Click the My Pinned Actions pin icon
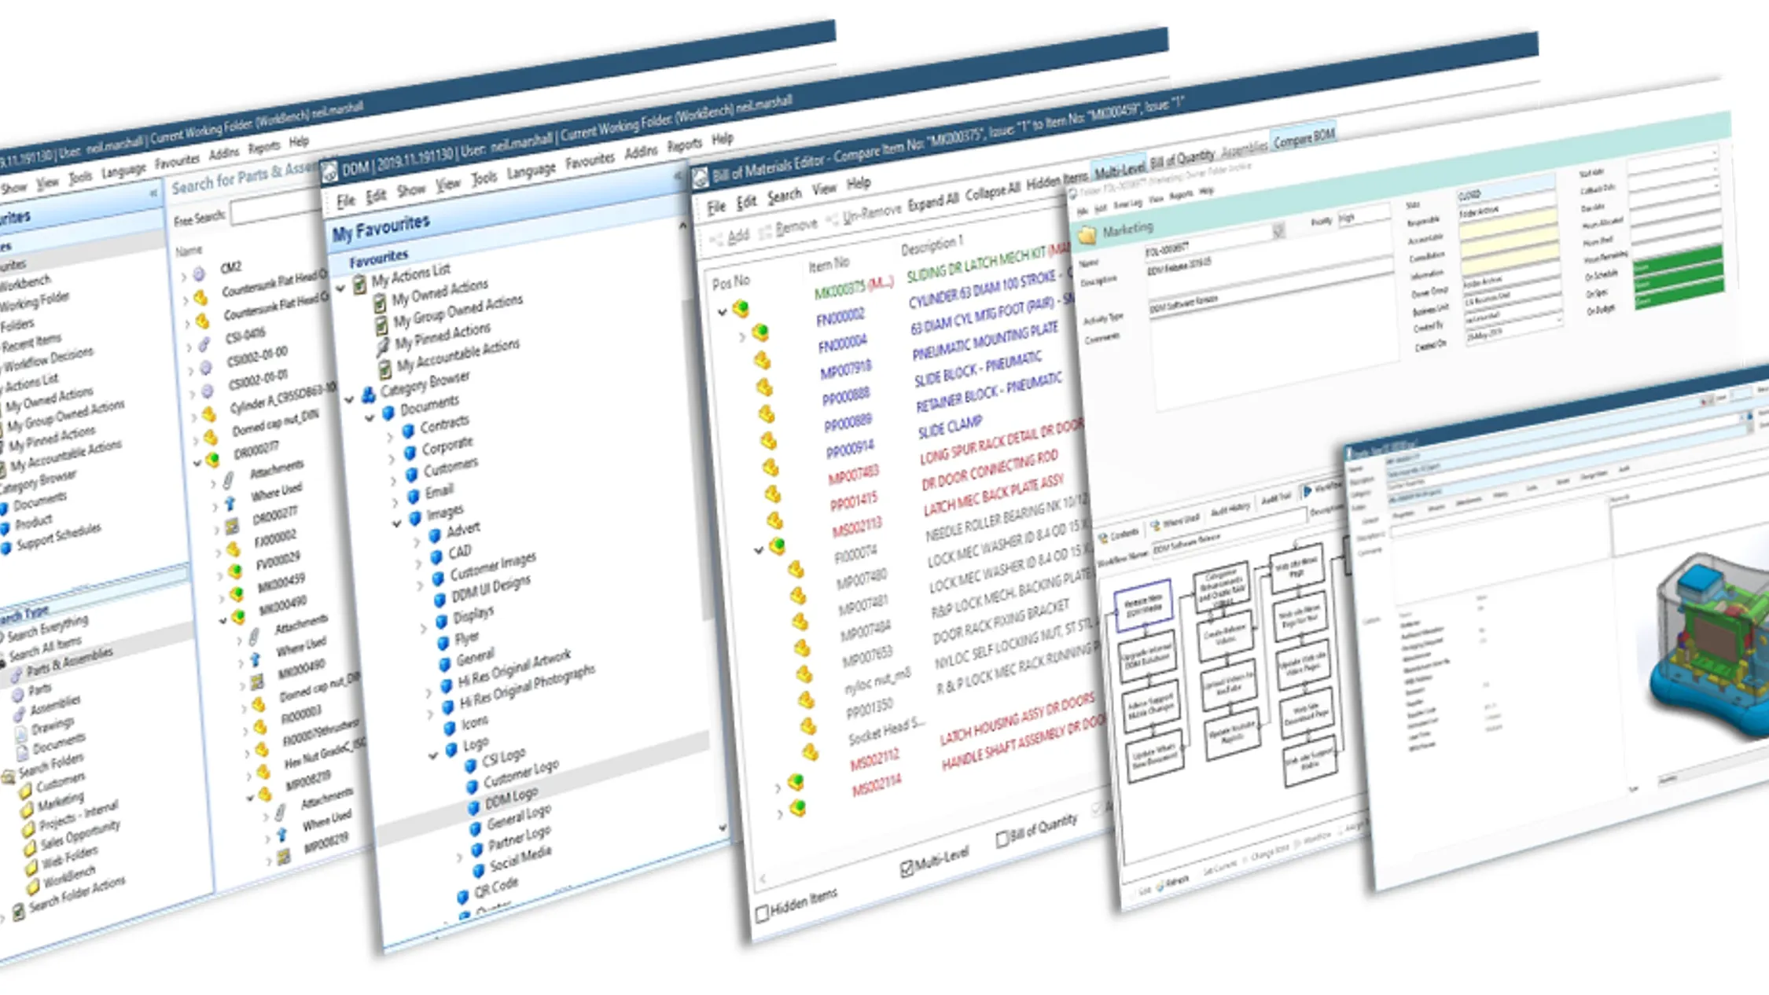 [382, 347]
